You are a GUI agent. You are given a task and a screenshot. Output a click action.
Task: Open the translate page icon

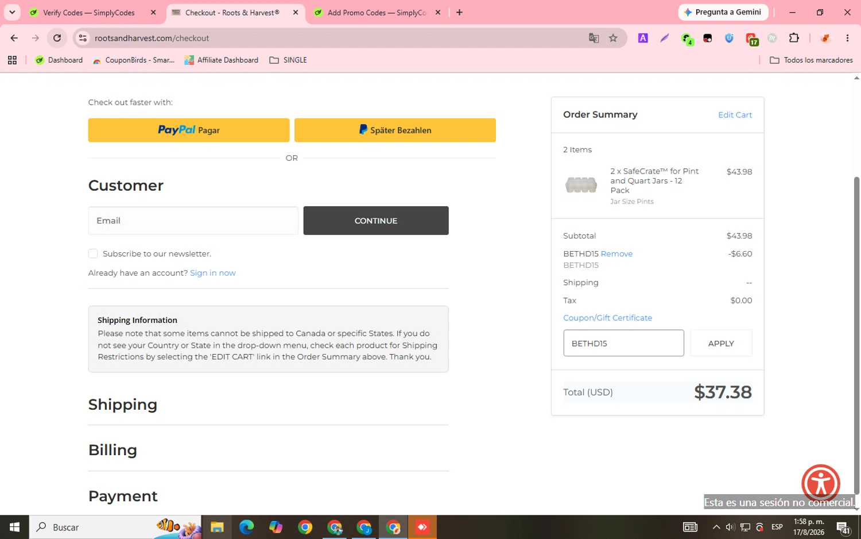point(594,38)
